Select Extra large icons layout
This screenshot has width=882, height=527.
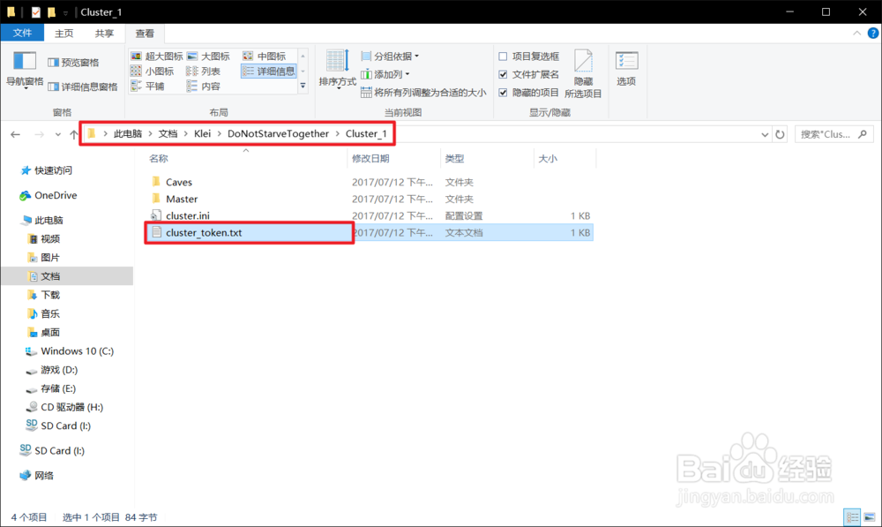[156, 56]
